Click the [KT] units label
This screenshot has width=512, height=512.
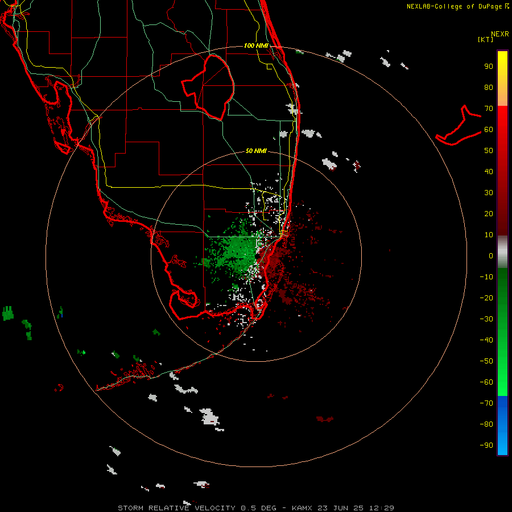click(x=485, y=39)
